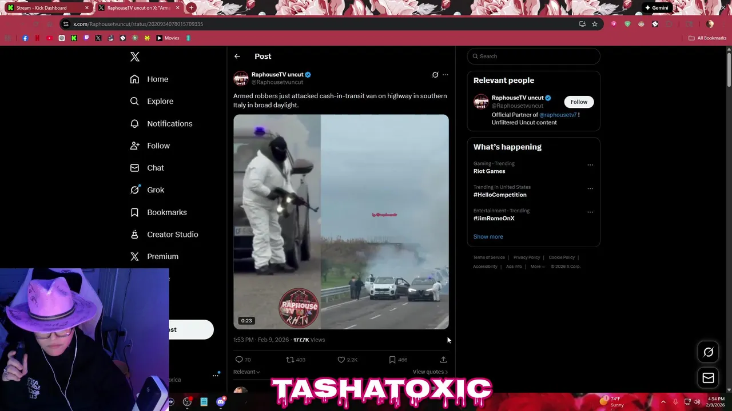Expand the More footer menu
Screen dimensions: 732x411
click(x=537, y=267)
